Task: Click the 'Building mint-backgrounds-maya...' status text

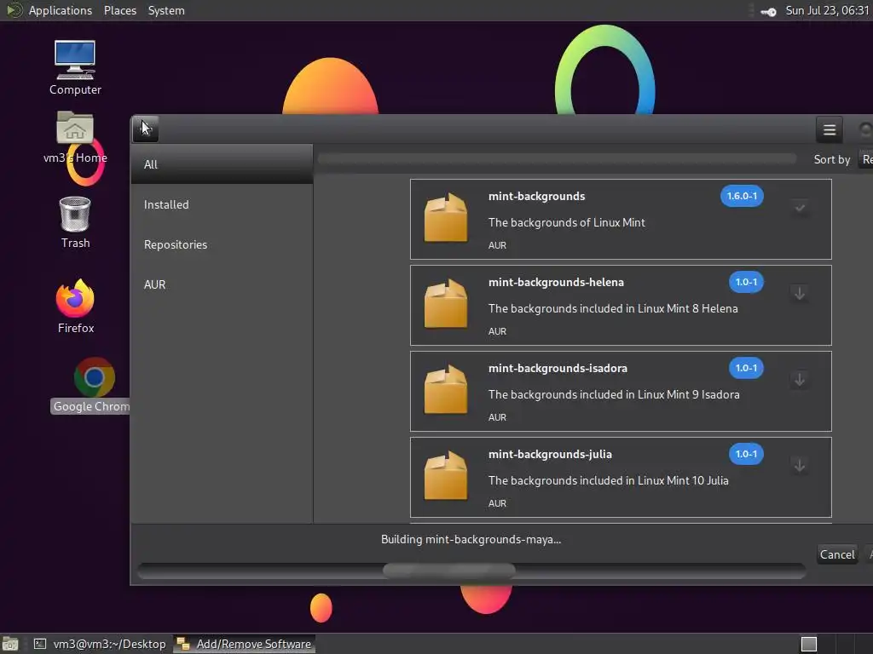Action: 471,539
